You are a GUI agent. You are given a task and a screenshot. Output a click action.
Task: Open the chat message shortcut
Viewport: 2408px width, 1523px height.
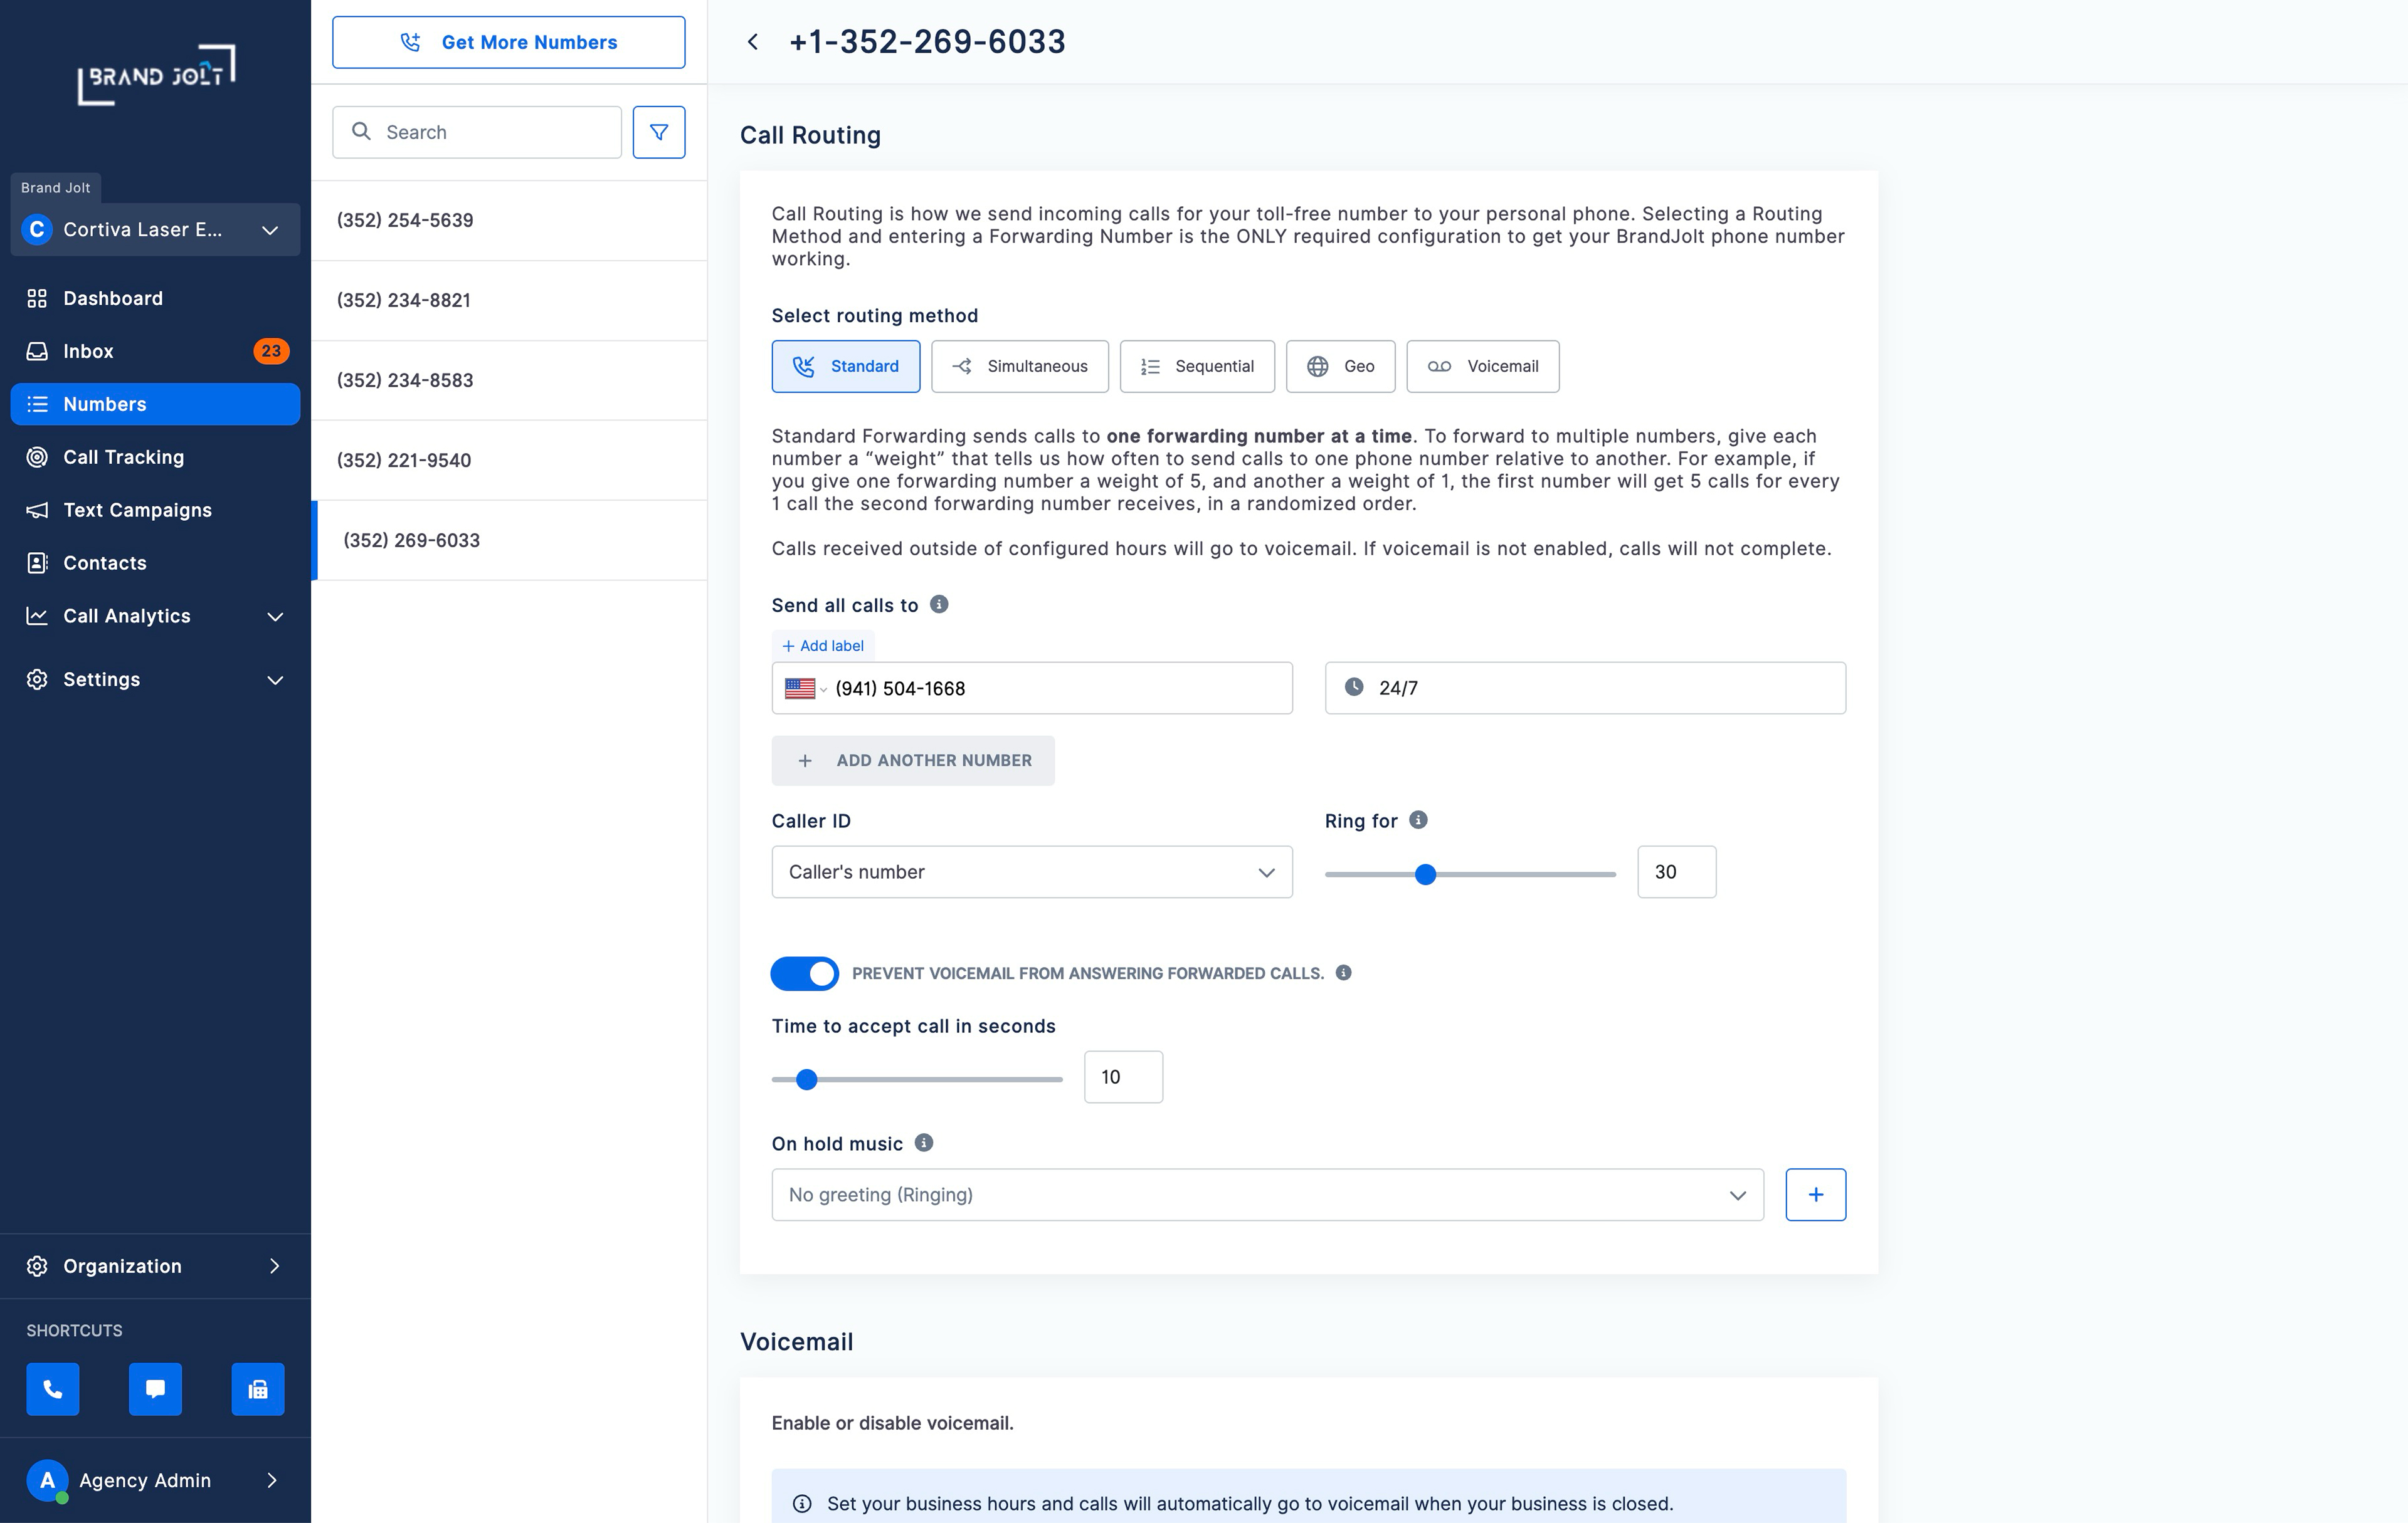point(155,1388)
